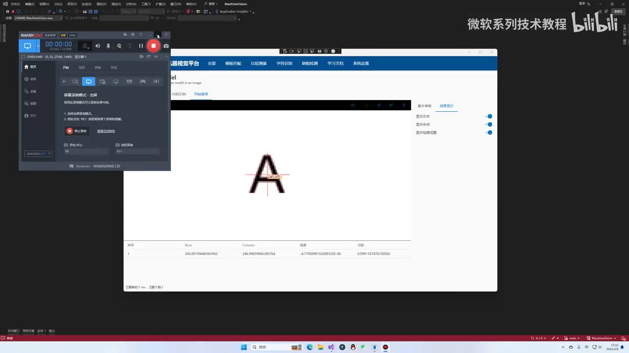Open Bandicam 关于 sidebar section
This screenshot has width=629, height=353.
30,116
